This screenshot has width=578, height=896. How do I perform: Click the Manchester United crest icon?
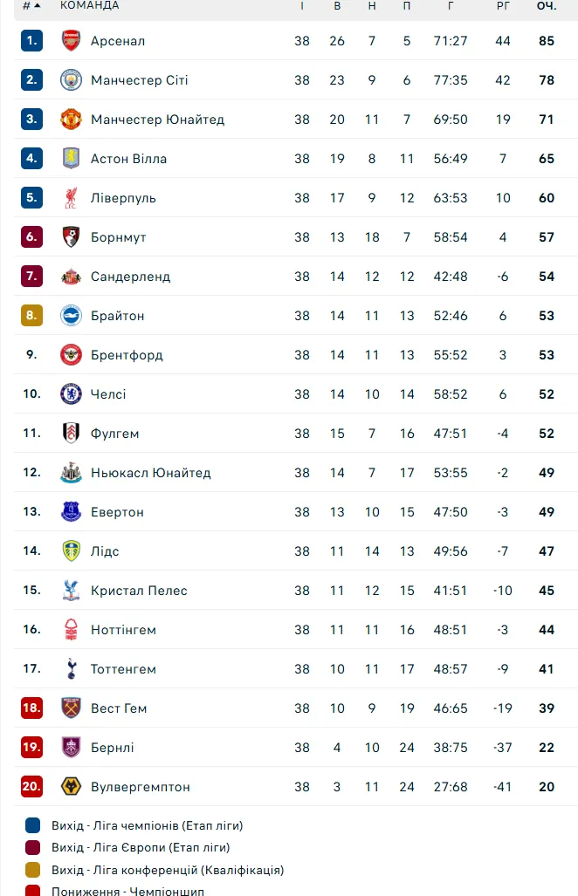[71, 119]
